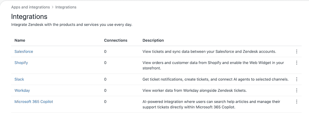
Task: Click Microsoft 365 Copilot connections count 0
Action: (x=105, y=102)
